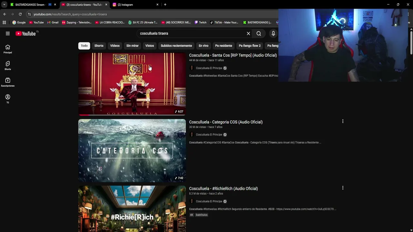413x232 pixels.
Task: Select the Pa ñengo flow 2 chip
Action: (250, 46)
